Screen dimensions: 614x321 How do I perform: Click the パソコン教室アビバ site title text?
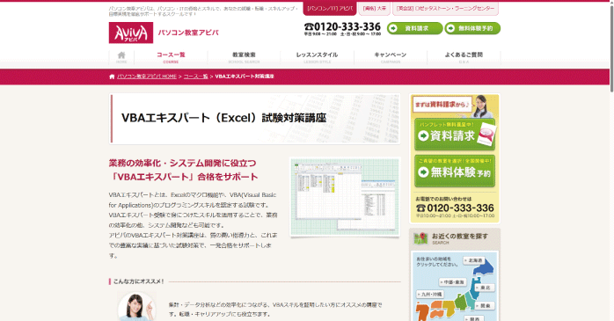(x=188, y=33)
